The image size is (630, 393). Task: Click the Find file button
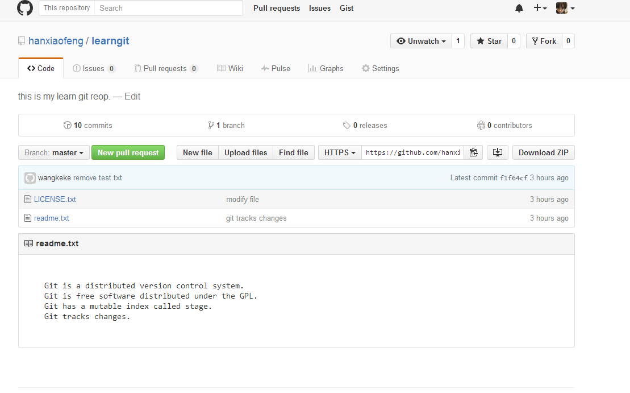[x=293, y=152]
